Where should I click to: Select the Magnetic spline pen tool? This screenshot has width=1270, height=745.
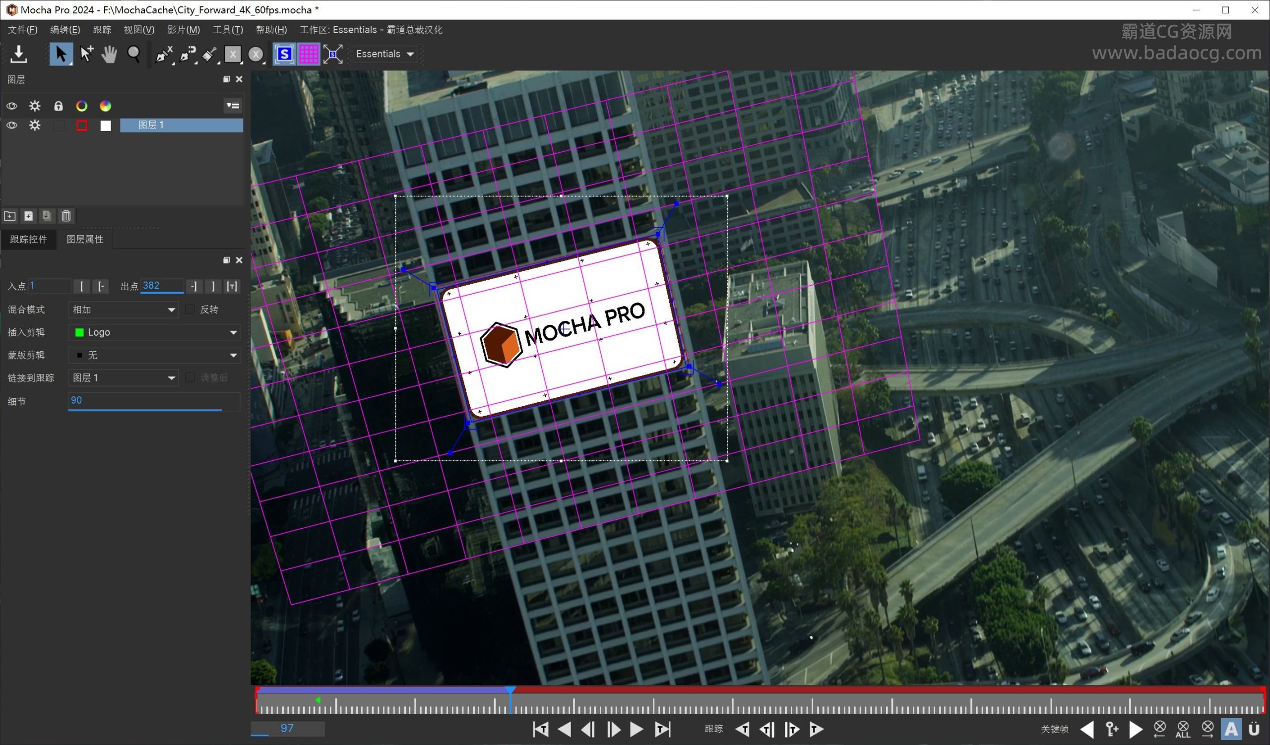[188, 54]
